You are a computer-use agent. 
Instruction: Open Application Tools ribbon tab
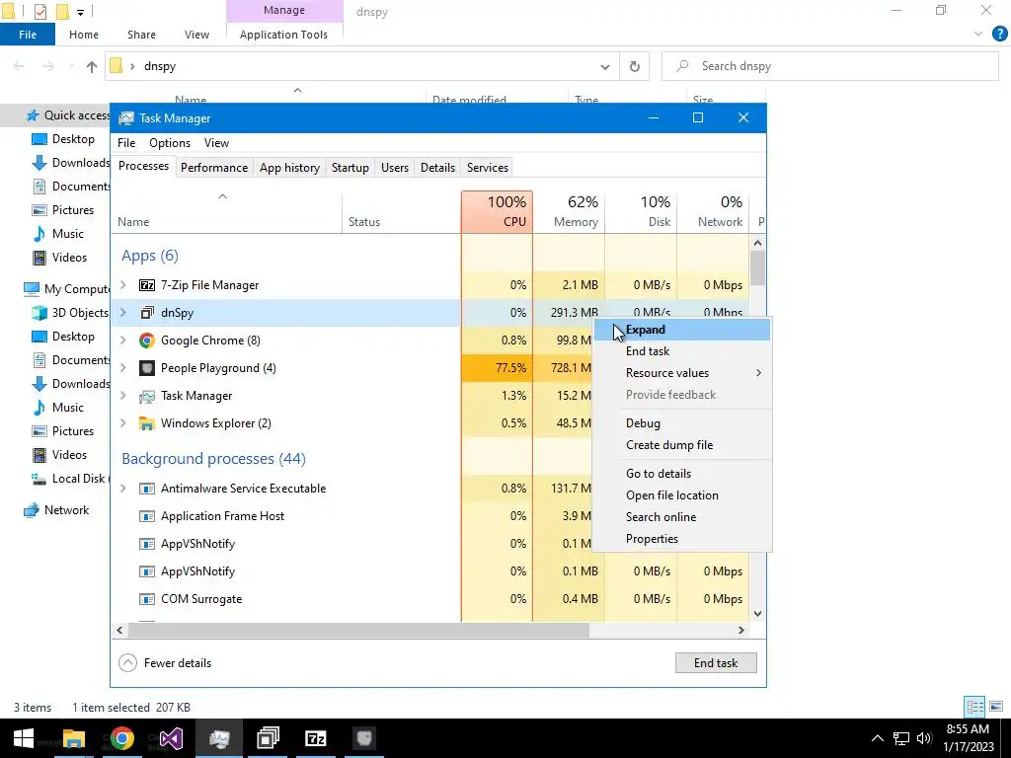pyautogui.click(x=283, y=35)
